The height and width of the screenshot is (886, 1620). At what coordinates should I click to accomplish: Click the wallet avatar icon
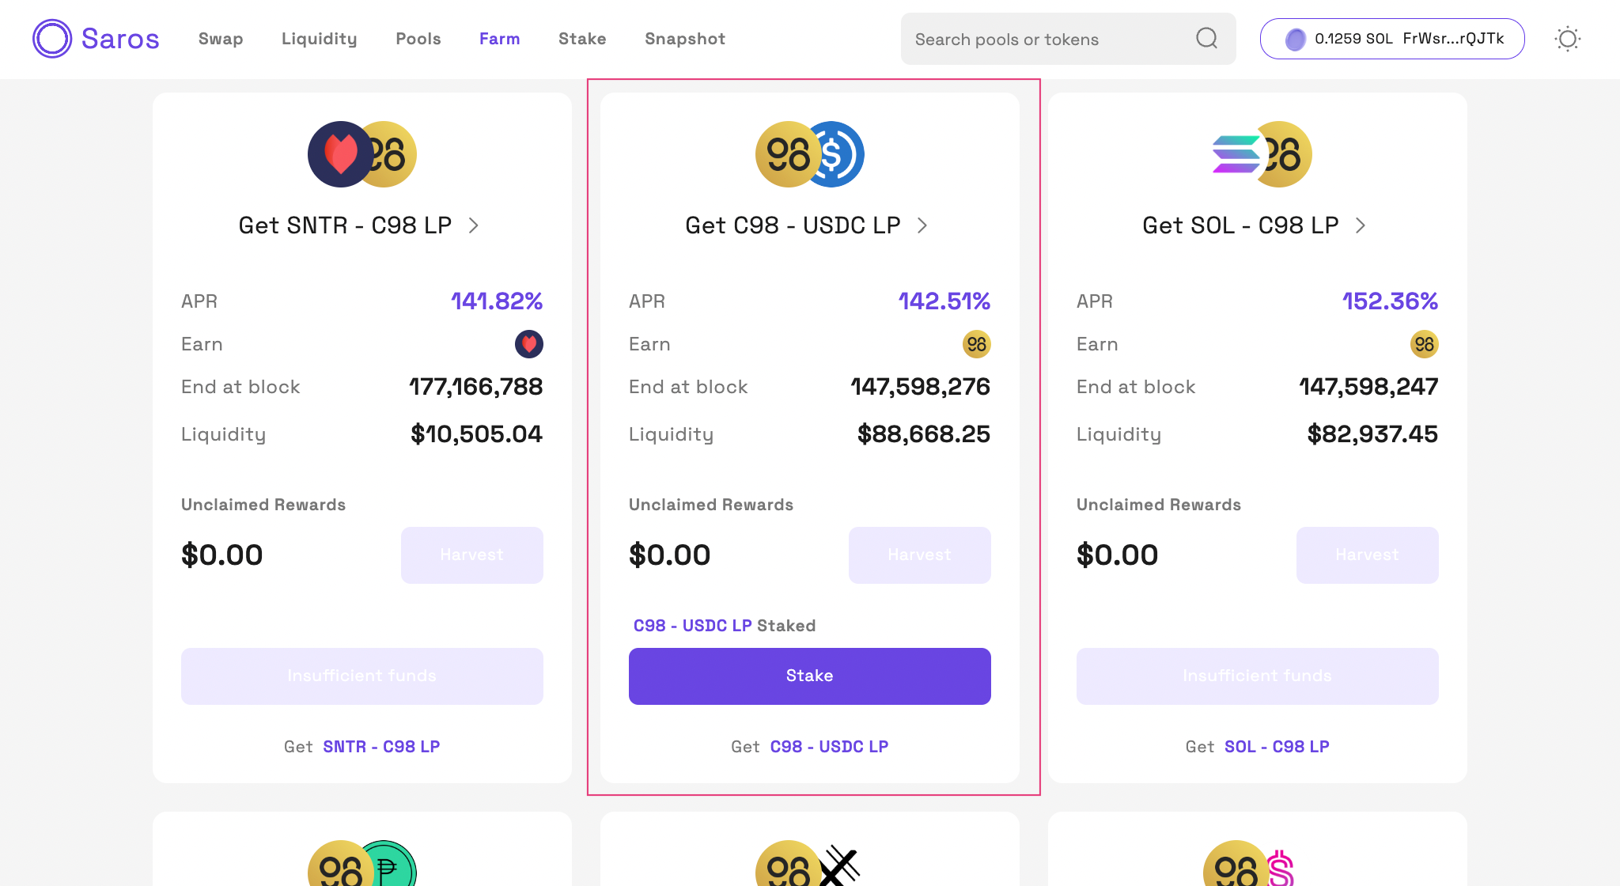(1295, 39)
